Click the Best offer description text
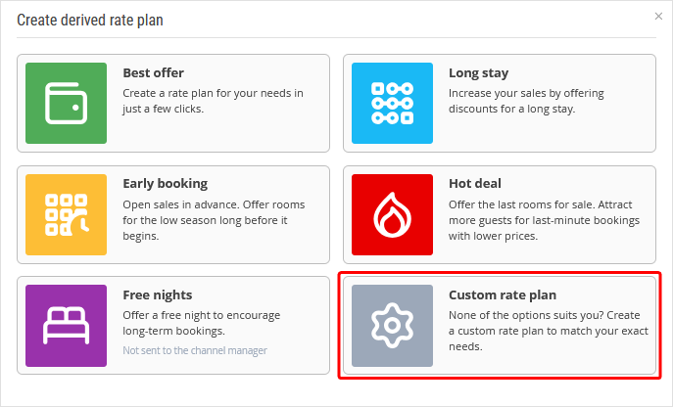Screen dimensions: 673x407 pyautogui.click(x=213, y=101)
